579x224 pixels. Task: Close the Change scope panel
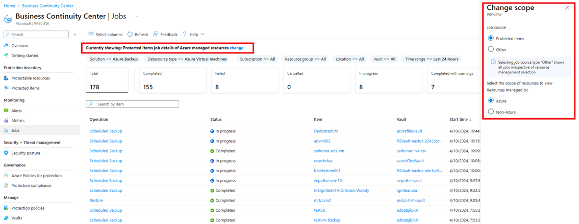pos(567,7)
